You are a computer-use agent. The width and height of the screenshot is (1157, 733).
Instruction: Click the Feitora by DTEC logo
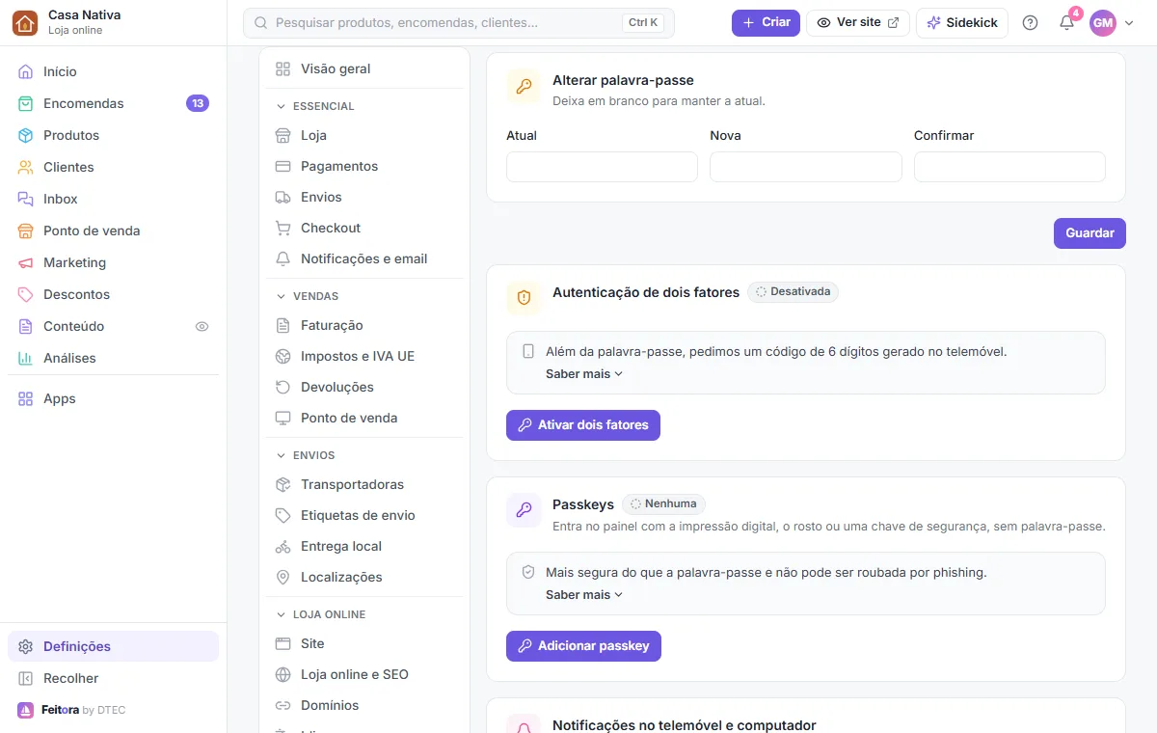[71, 710]
